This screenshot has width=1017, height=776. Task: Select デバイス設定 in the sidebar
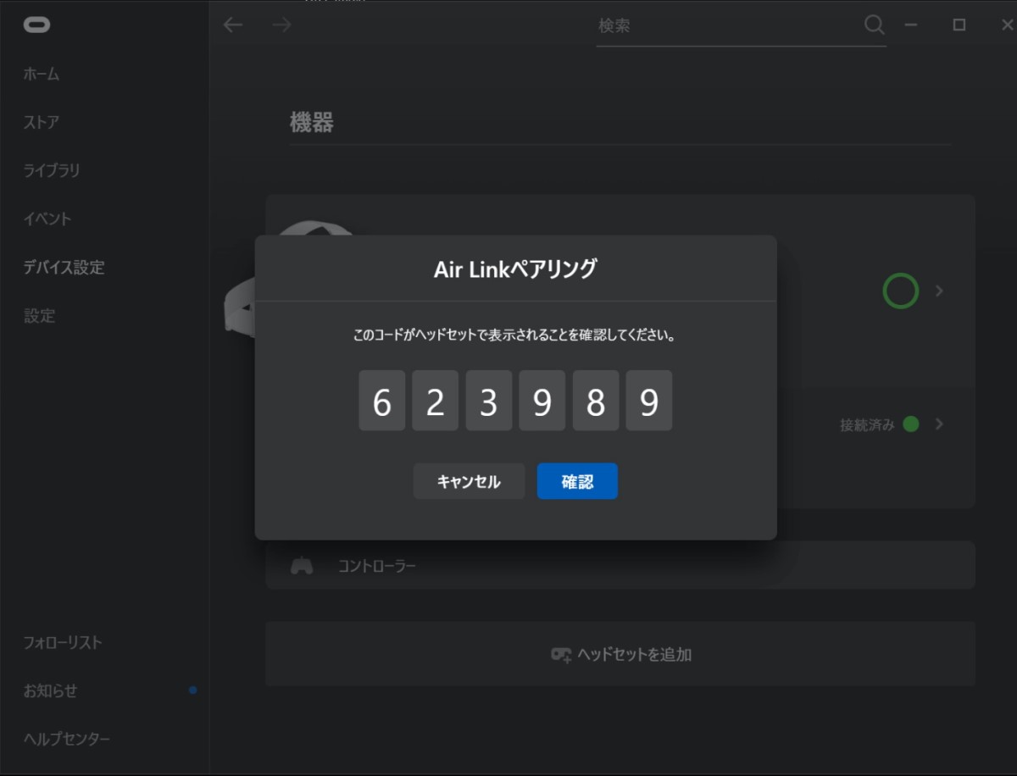(x=64, y=267)
